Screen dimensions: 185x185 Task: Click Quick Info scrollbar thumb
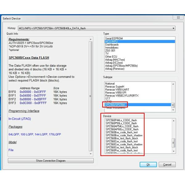[90, 96]
